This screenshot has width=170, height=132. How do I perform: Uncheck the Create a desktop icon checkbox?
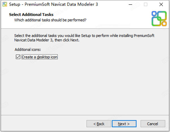click(18, 57)
